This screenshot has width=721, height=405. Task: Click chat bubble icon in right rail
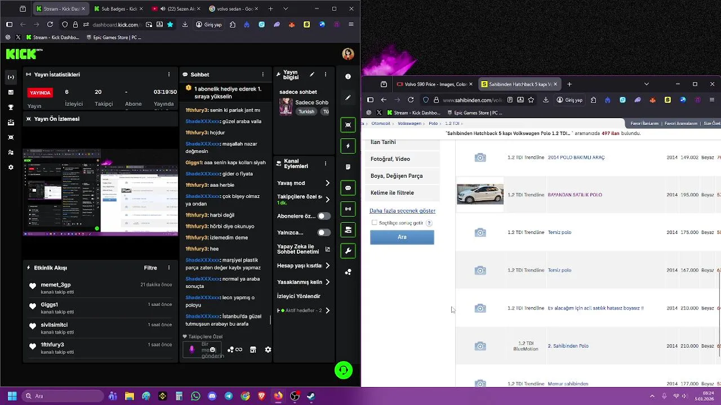[x=348, y=188]
